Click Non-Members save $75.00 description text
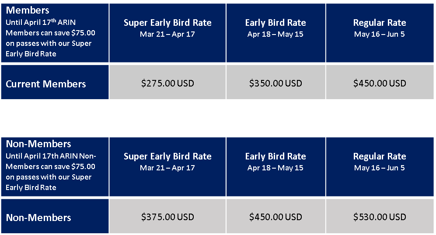 [x=51, y=172]
